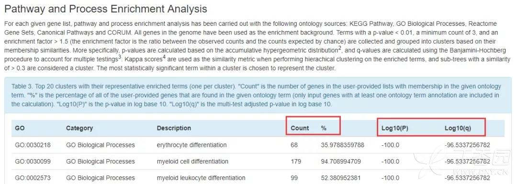Screen dimensions: 517x184
Task: Click the GO column header
Action: click(x=20, y=128)
